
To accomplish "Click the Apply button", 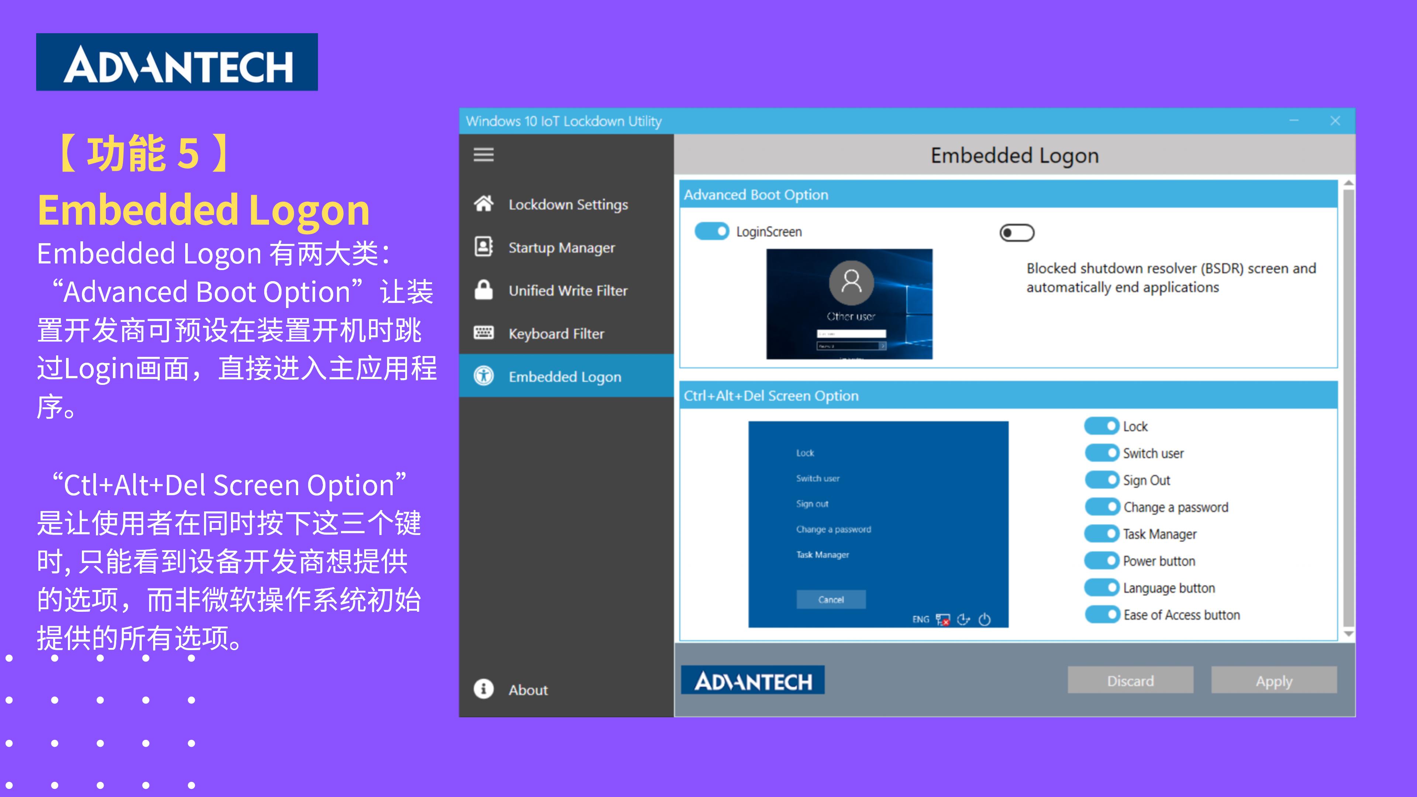I will [x=1274, y=680].
